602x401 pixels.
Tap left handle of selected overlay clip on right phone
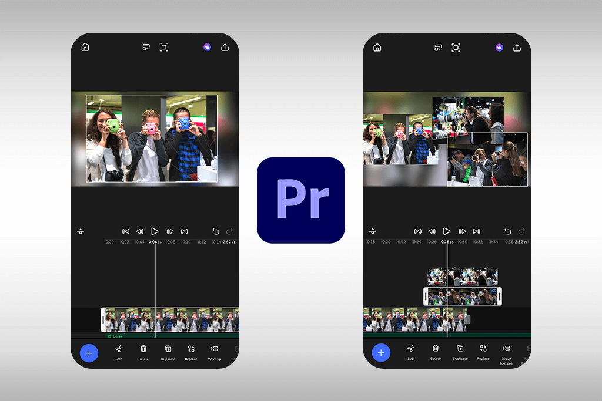[x=426, y=296]
